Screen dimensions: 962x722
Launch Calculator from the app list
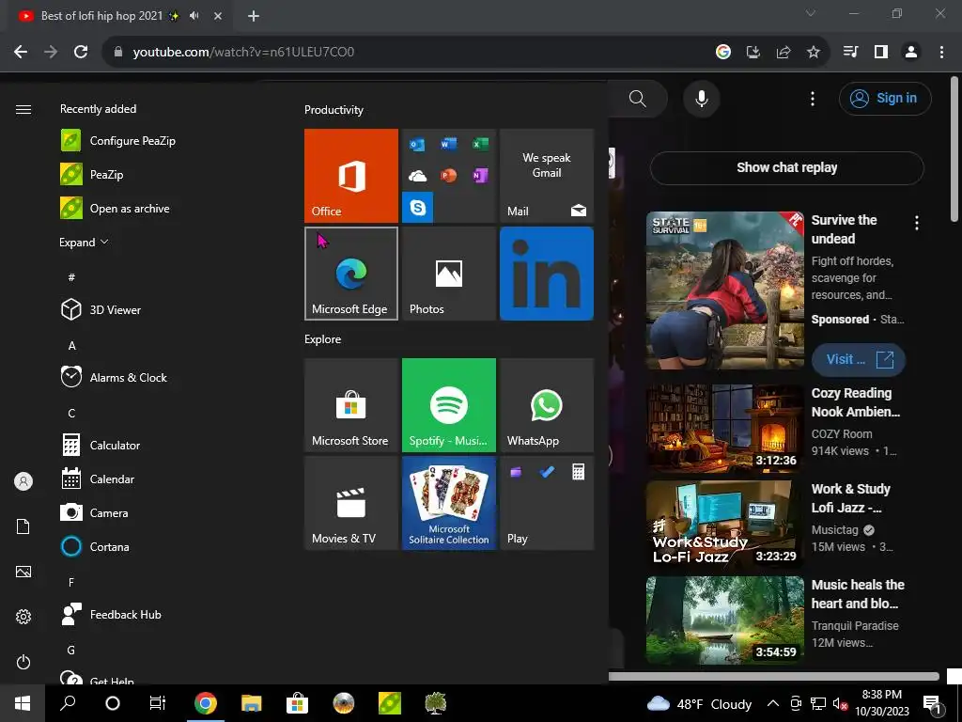tap(101, 445)
